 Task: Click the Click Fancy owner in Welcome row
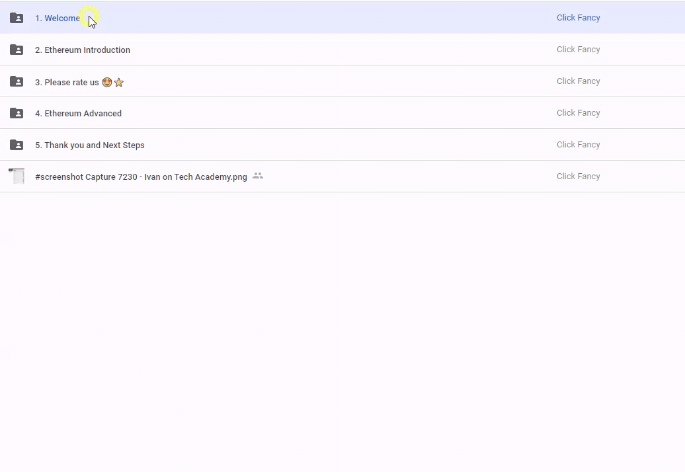[x=578, y=18]
